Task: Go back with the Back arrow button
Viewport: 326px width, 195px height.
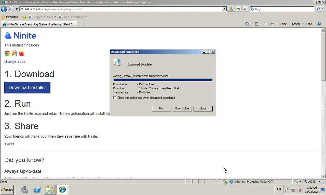Action: pos(4,9)
